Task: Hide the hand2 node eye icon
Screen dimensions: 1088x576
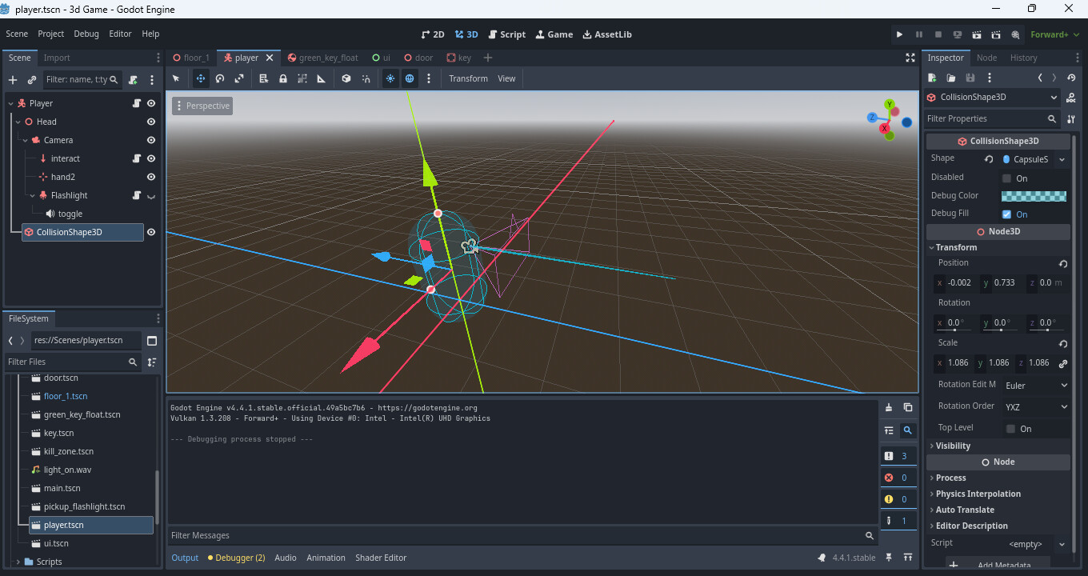Action: [150, 177]
